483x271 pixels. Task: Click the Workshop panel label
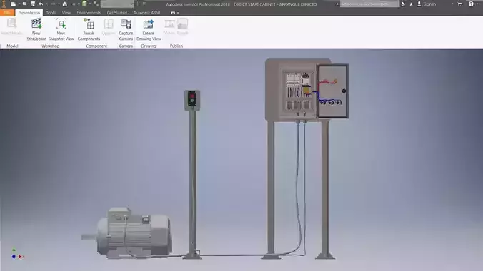pyautogui.click(x=51, y=46)
